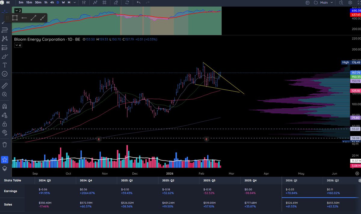Screen dimensions: 361x214
Task: Open Stats Table settings gear
Action: pyautogui.click(x=360, y=181)
